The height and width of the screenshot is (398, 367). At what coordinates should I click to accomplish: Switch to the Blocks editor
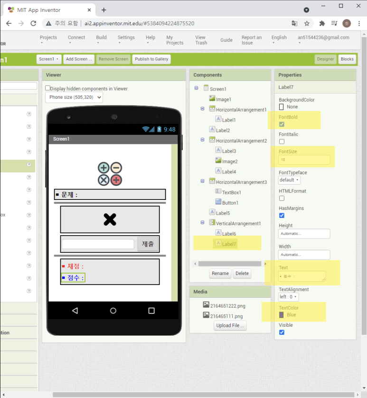point(347,59)
